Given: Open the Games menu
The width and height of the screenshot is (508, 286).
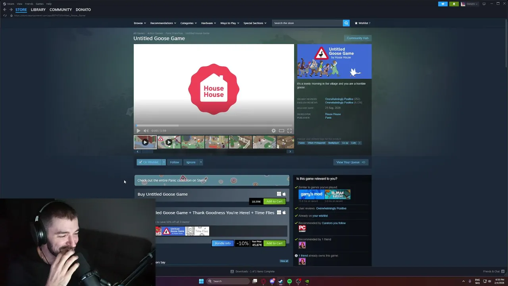Looking at the screenshot, I should pyautogui.click(x=40, y=4).
